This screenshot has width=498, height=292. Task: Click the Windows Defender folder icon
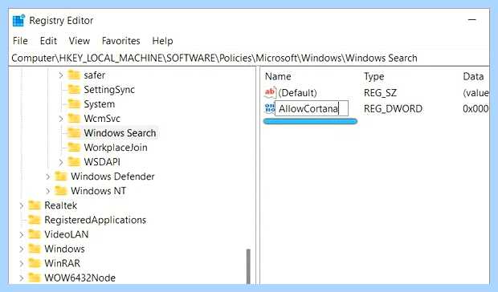[x=61, y=176]
